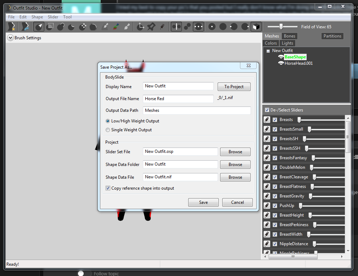Toggle visibility eye of HorseHead.001 mesh
This screenshot has height=276, width=358.
point(281,63)
